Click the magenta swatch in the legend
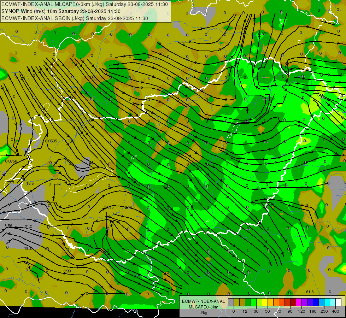 (x=299, y=302)
